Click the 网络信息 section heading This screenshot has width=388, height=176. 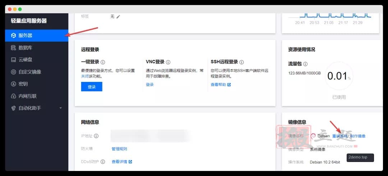(x=90, y=122)
